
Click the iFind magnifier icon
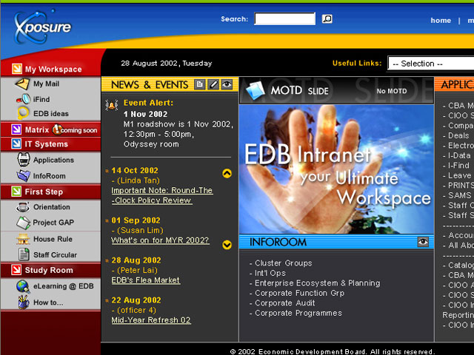coord(23,98)
